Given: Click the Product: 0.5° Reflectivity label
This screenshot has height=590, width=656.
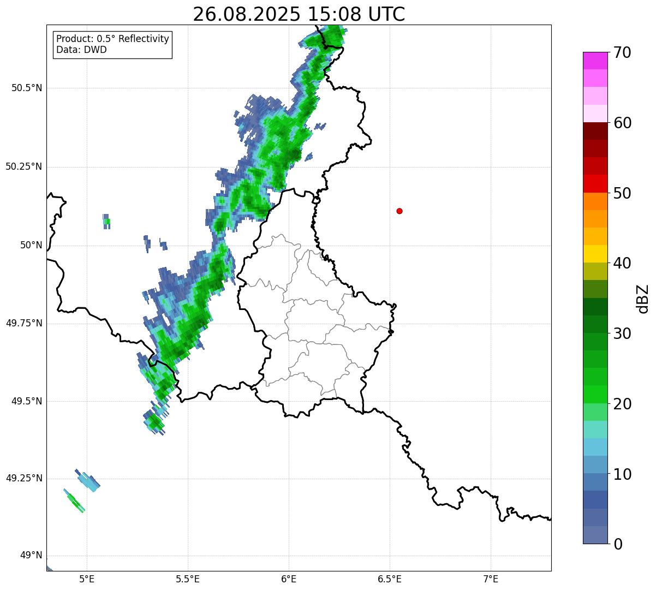Looking at the screenshot, I should pos(112,39).
